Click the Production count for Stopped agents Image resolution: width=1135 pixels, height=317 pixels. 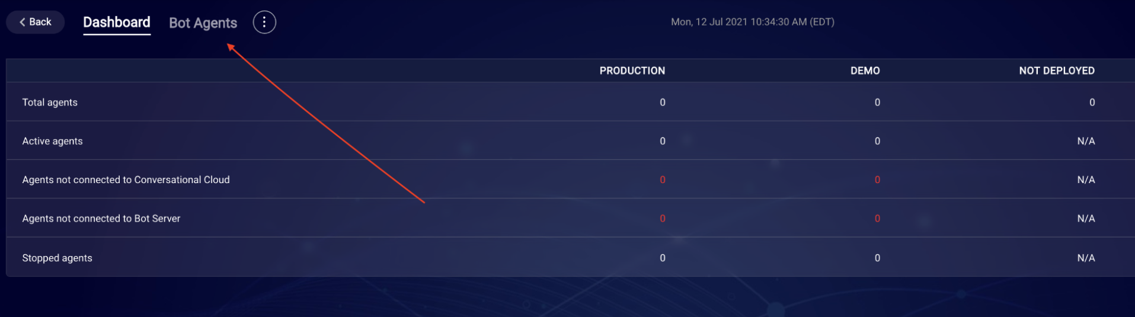click(662, 258)
